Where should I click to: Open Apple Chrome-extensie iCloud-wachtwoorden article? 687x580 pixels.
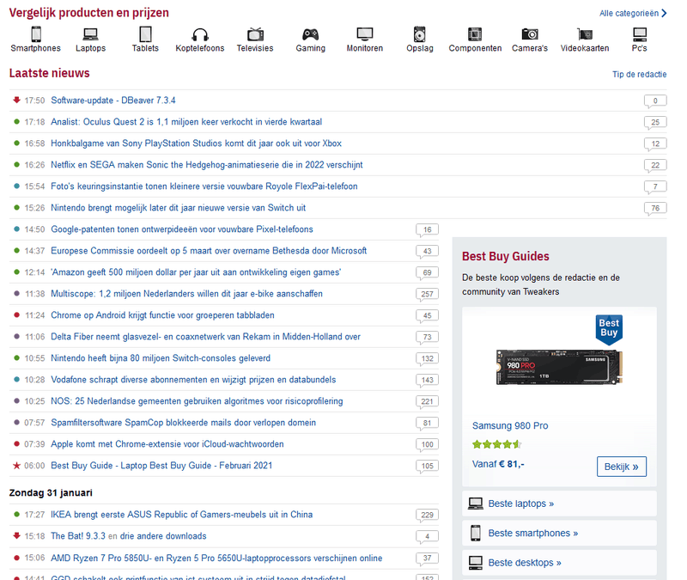coord(167,444)
